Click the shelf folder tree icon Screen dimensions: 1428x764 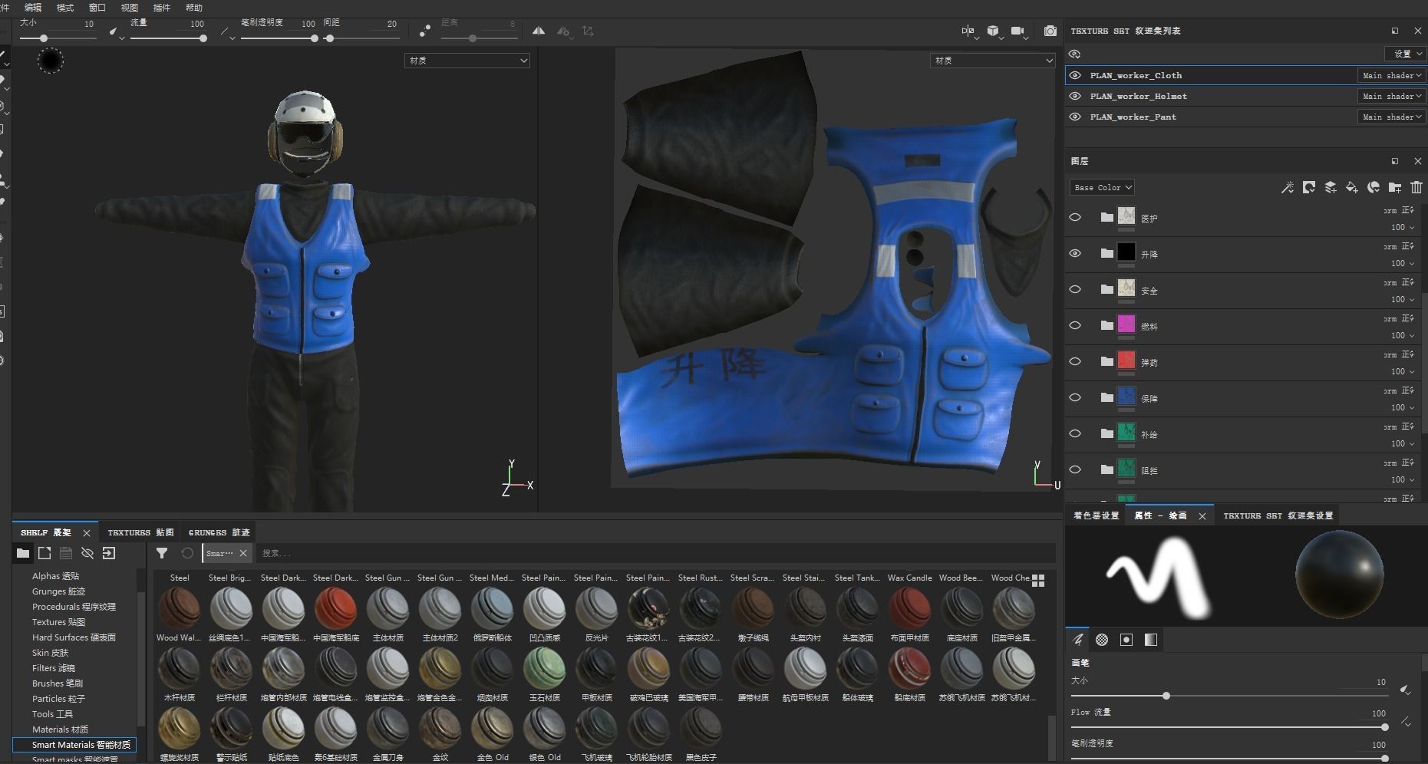(x=23, y=553)
